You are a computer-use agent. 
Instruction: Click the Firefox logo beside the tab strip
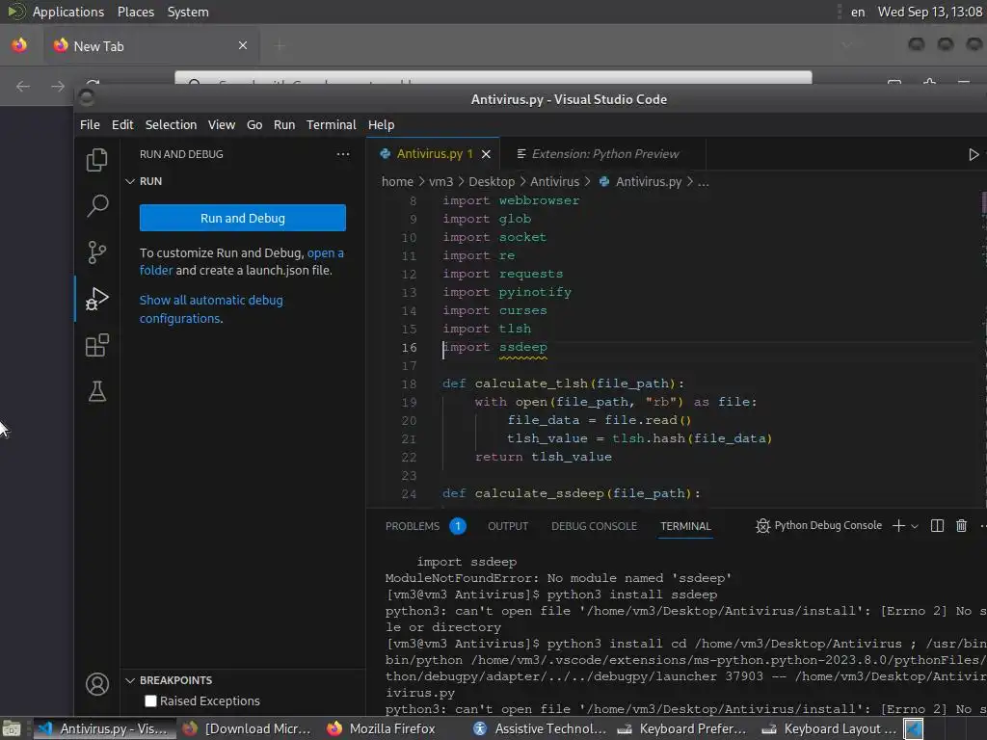19,45
